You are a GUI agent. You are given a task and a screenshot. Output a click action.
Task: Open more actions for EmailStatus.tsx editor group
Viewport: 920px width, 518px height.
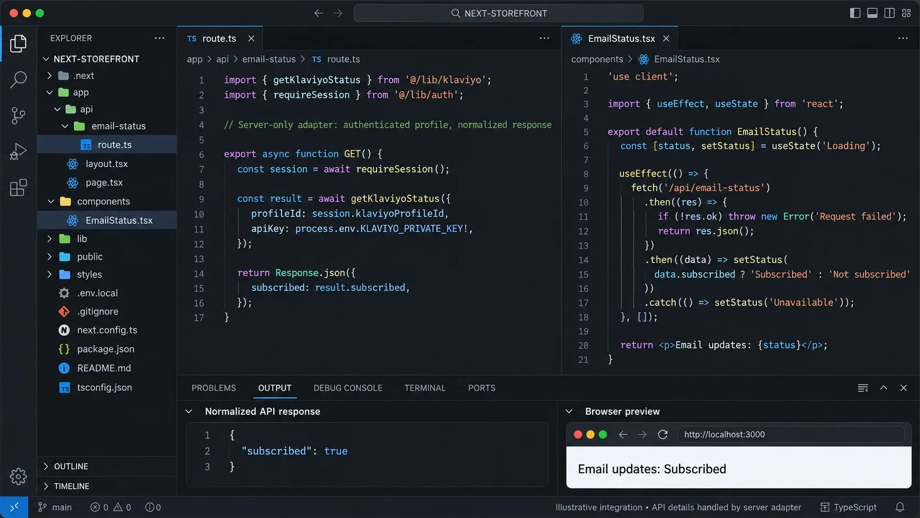pos(903,38)
